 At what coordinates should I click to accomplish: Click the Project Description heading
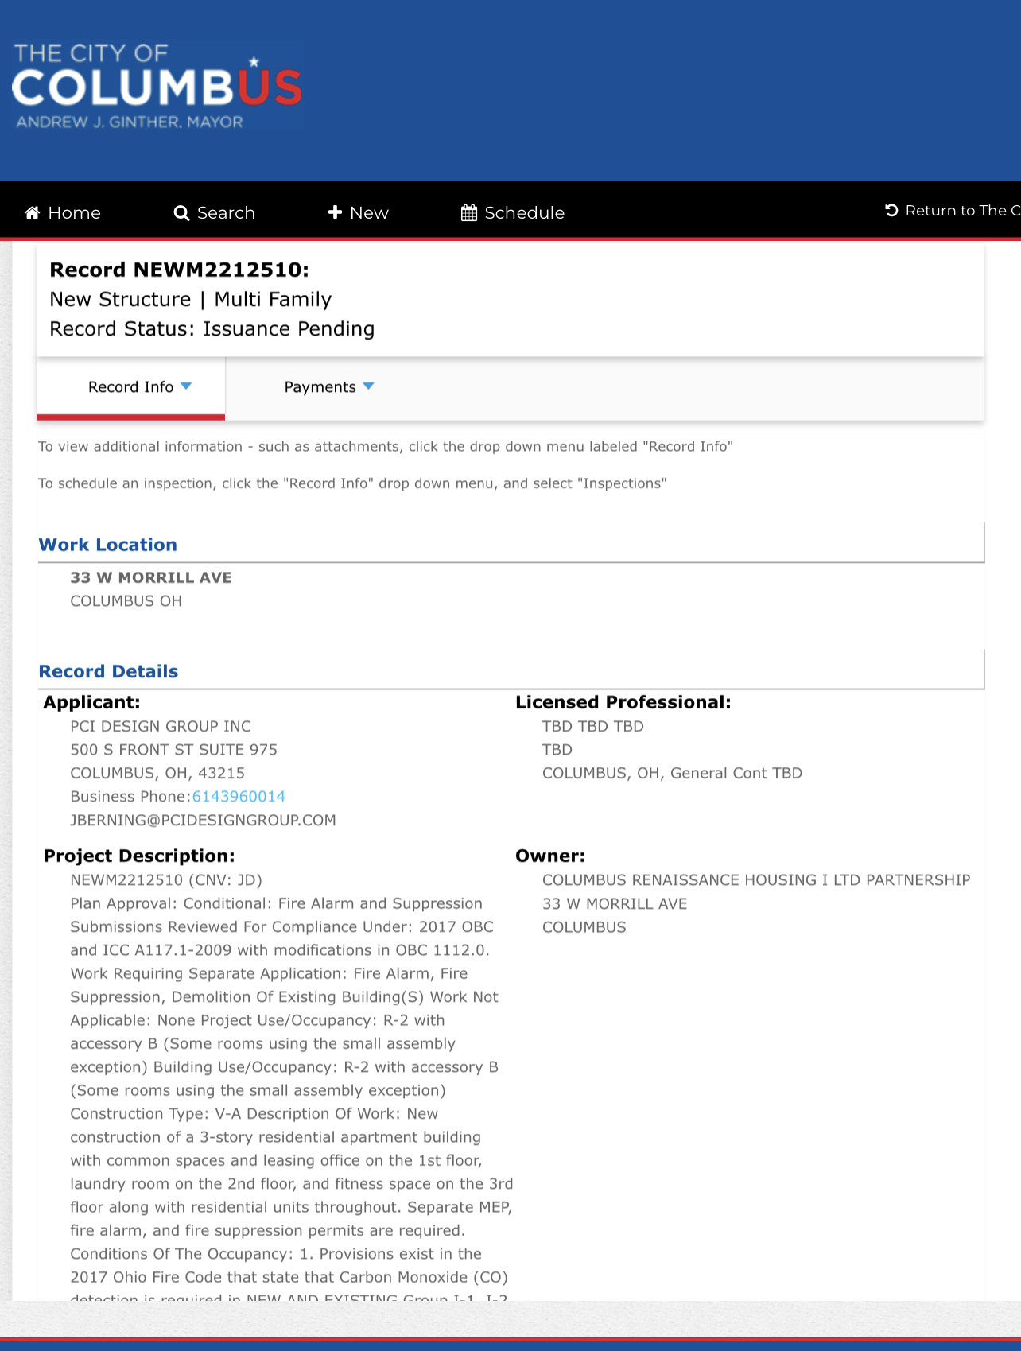coord(139,856)
